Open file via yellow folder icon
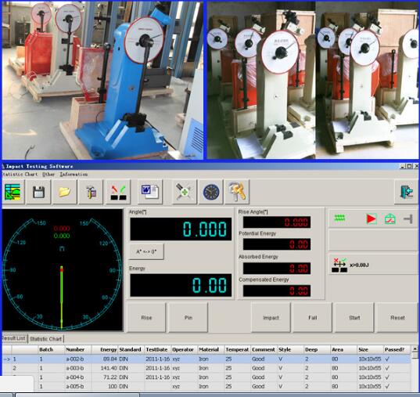This screenshot has height=397, width=420. (65, 192)
